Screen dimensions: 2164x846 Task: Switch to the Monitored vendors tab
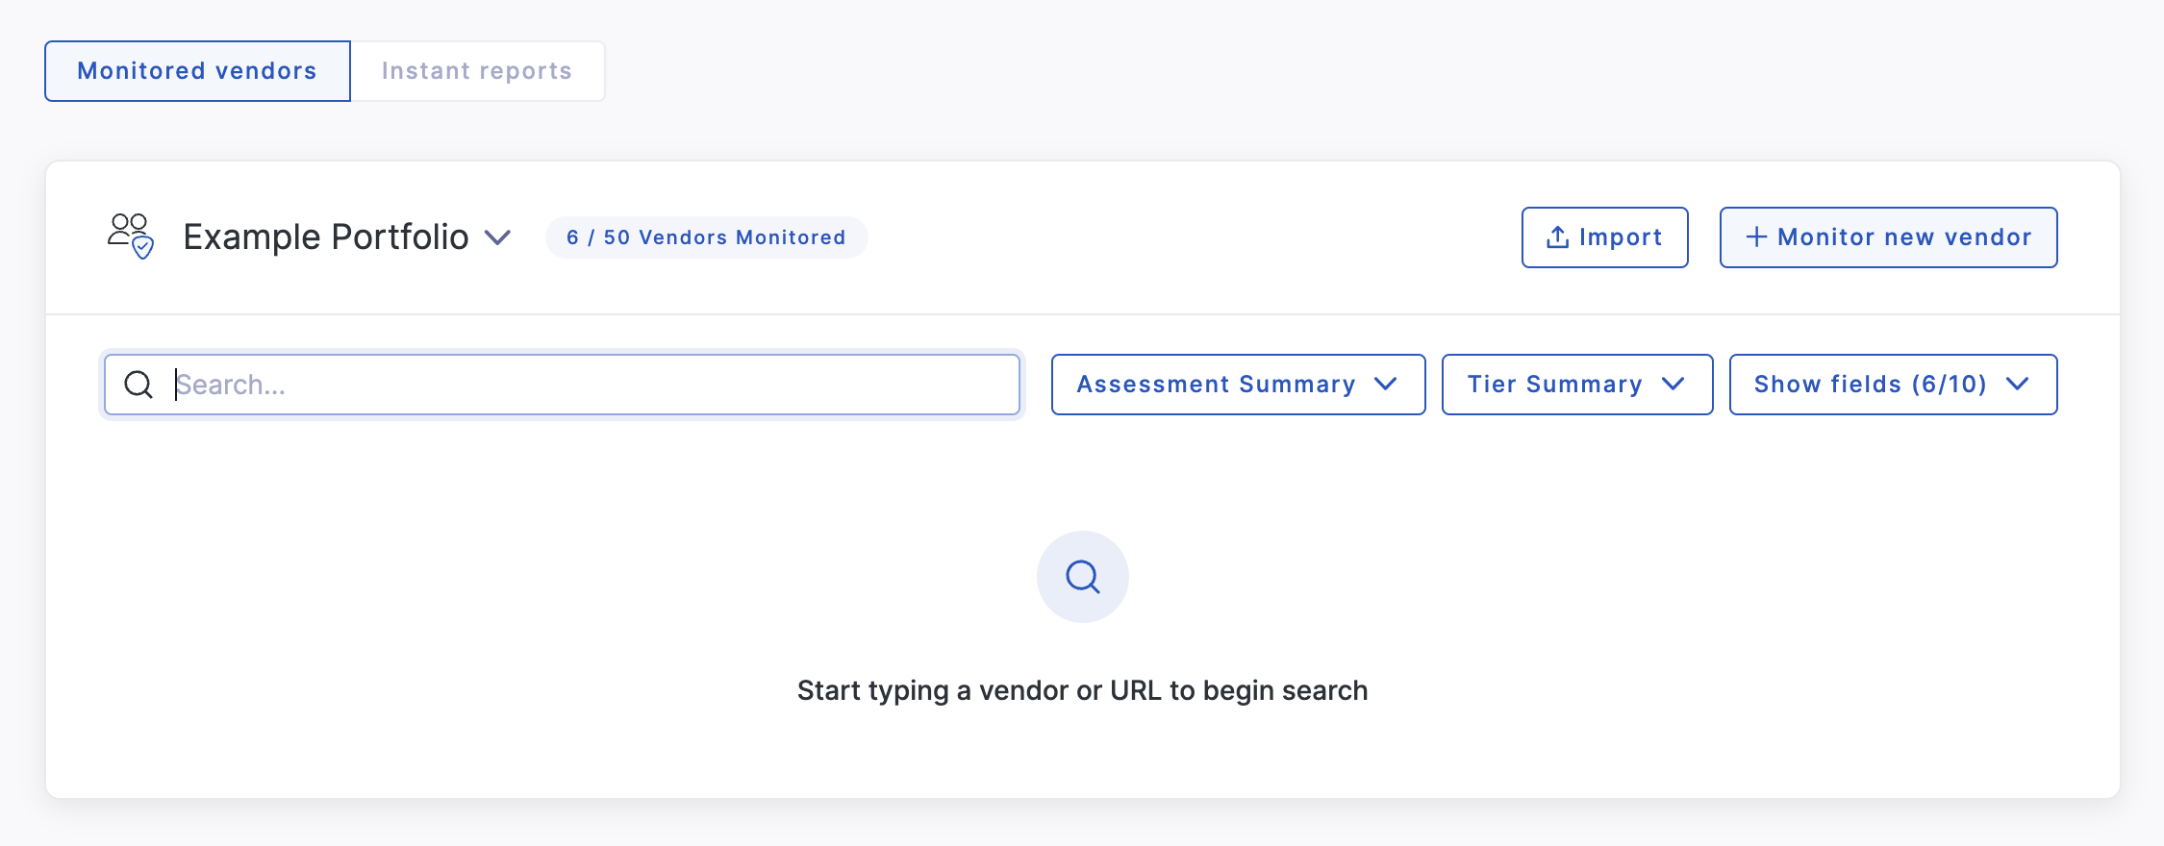coord(197,71)
